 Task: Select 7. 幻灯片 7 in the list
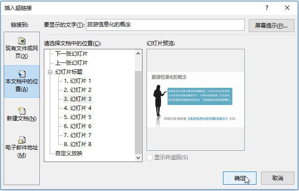tap(78, 135)
